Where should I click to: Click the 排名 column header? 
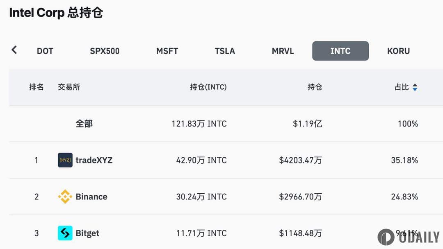(x=37, y=87)
